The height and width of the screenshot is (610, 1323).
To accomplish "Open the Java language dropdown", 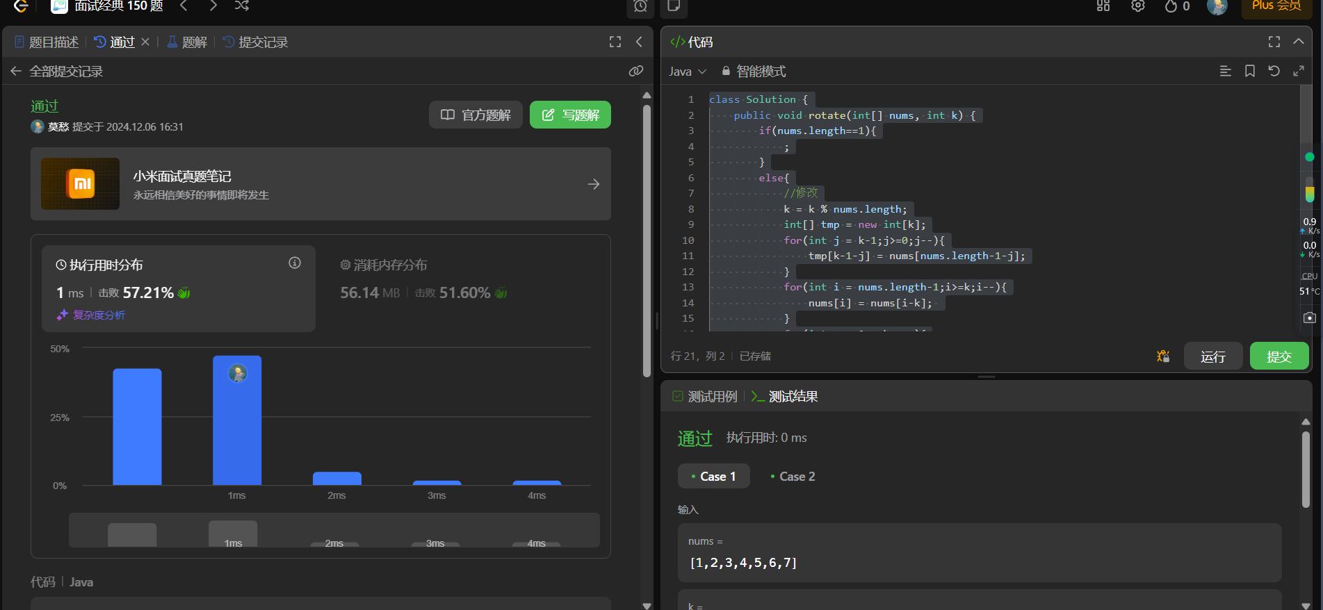I will [x=688, y=72].
